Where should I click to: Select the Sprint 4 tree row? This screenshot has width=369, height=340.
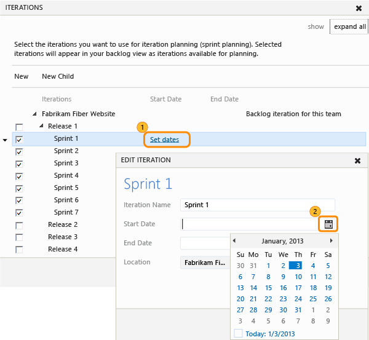click(66, 175)
